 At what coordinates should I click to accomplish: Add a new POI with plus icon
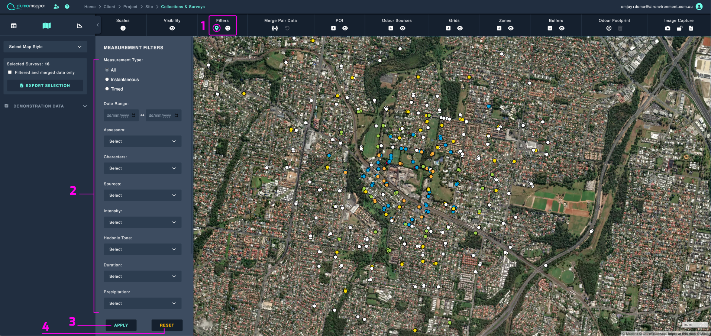pyautogui.click(x=333, y=28)
